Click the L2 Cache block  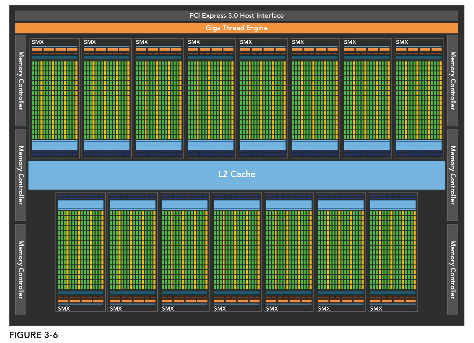(x=237, y=174)
